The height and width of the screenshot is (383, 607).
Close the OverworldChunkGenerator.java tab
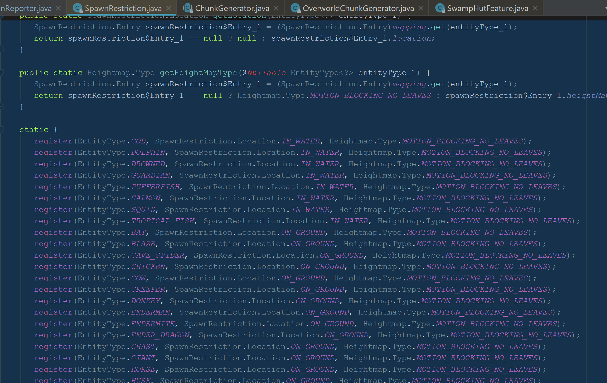(421, 8)
